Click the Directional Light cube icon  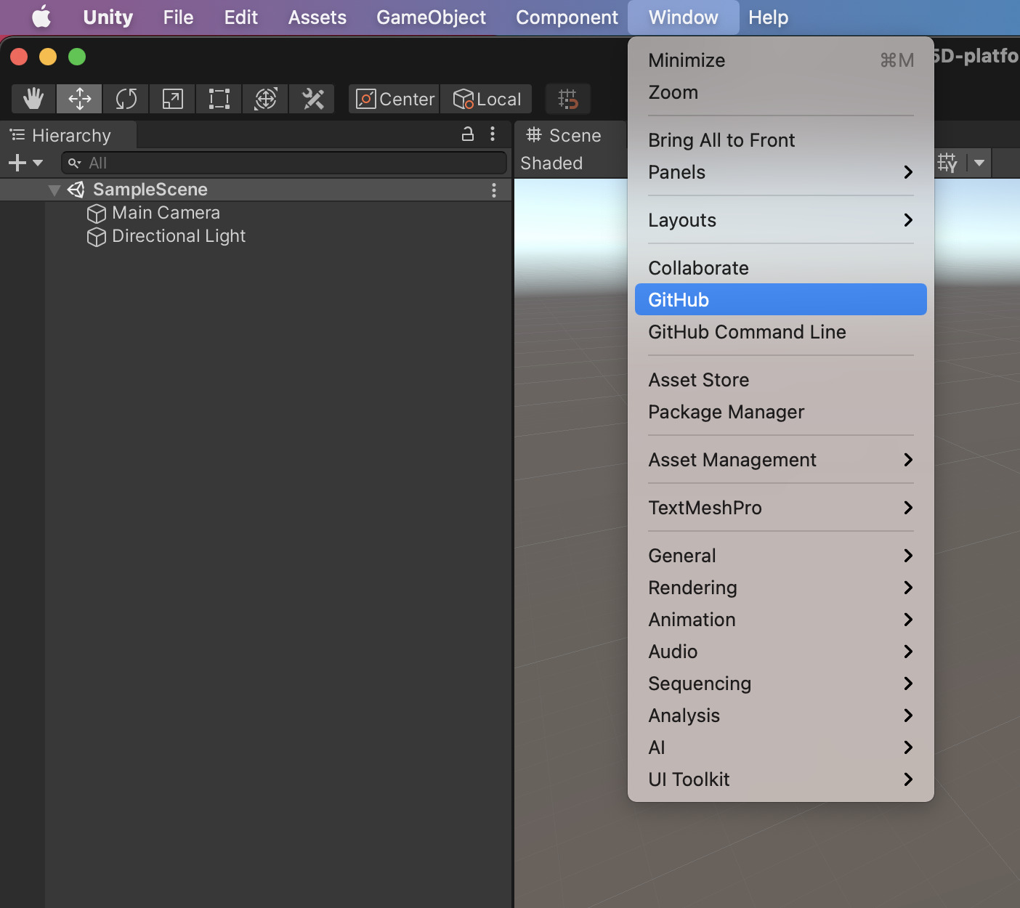click(97, 237)
